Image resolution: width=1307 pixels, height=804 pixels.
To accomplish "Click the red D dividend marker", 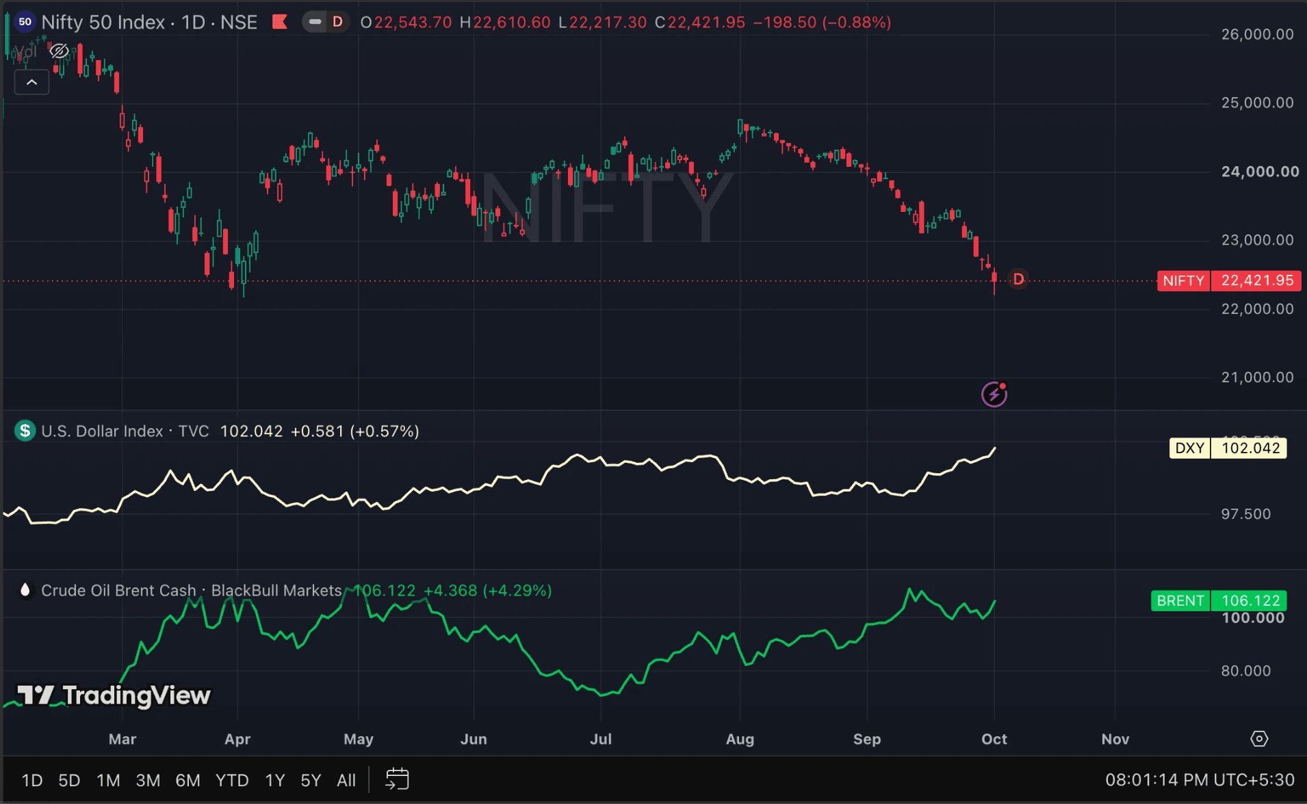I will coord(1018,279).
